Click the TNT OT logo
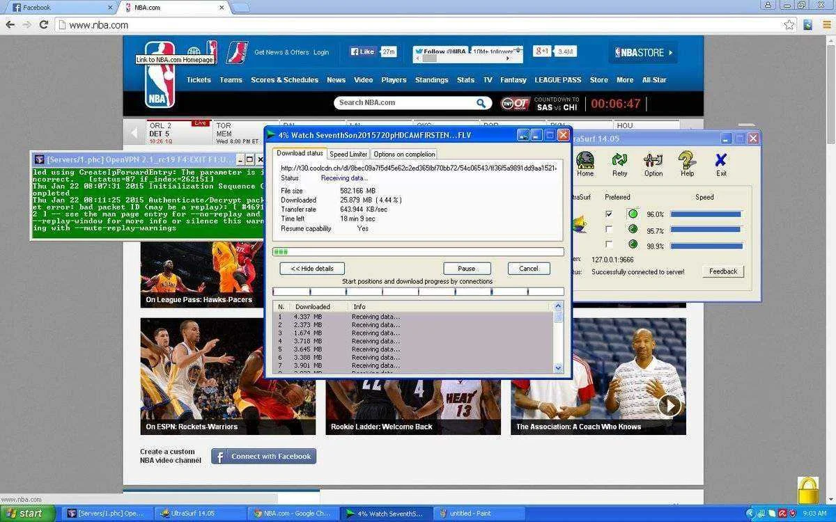This screenshot has height=522, width=836. click(516, 104)
